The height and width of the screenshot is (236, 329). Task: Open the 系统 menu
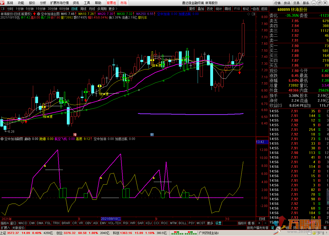(10, 3)
